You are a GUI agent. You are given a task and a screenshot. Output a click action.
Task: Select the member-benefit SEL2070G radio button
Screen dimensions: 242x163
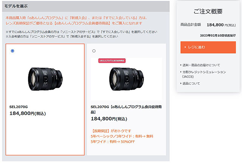[x=94, y=51]
